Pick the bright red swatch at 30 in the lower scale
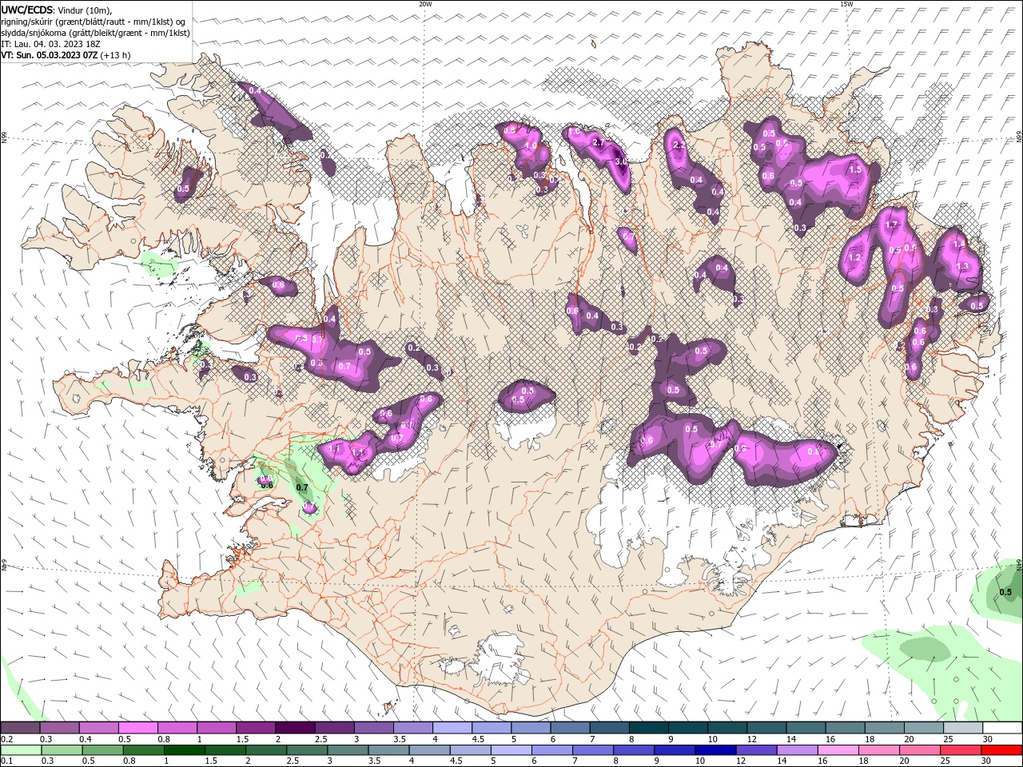 click(1001, 750)
